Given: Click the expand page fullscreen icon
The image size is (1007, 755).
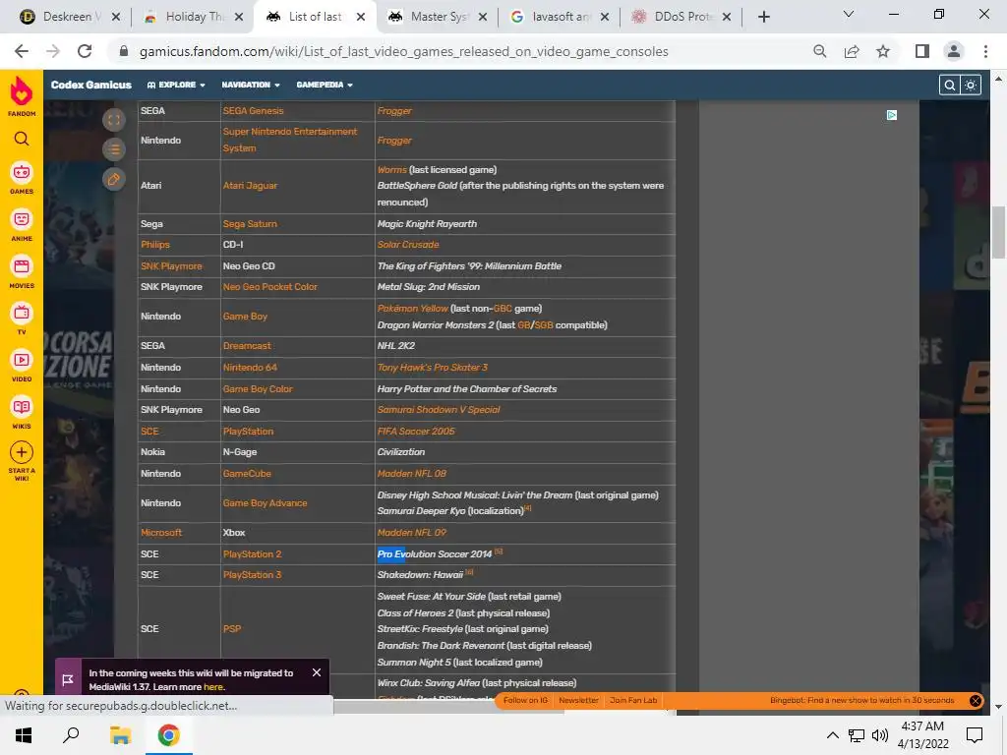Looking at the screenshot, I should click(114, 119).
